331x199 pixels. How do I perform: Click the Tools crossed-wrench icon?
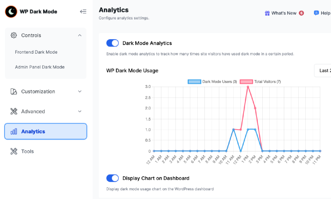[x=14, y=151]
